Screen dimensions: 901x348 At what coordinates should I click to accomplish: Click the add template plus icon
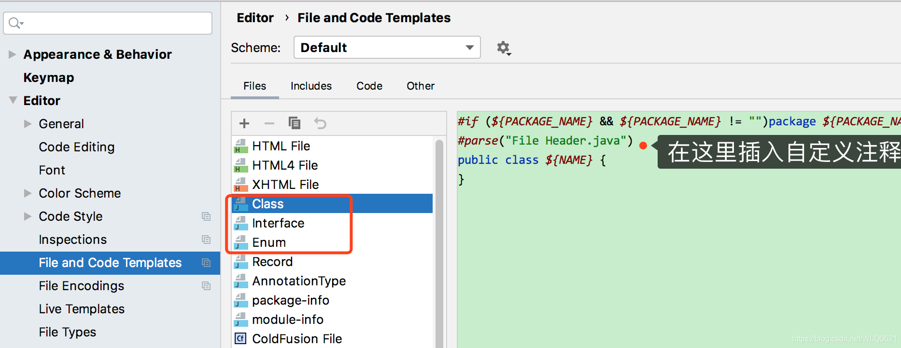(x=244, y=123)
